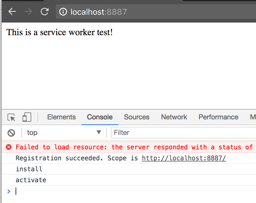Click the red error icon in console
The width and height of the screenshot is (256, 203).
point(9,147)
